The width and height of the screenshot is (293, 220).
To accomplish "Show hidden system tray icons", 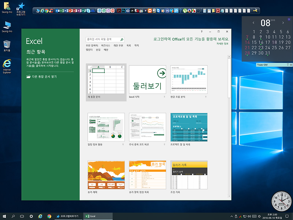I will 232,216.
